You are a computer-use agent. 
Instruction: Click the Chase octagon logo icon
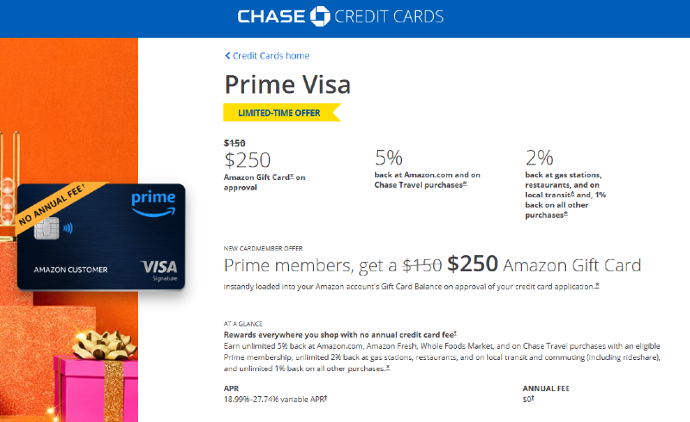pyautogui.click(x=320, y=16)
